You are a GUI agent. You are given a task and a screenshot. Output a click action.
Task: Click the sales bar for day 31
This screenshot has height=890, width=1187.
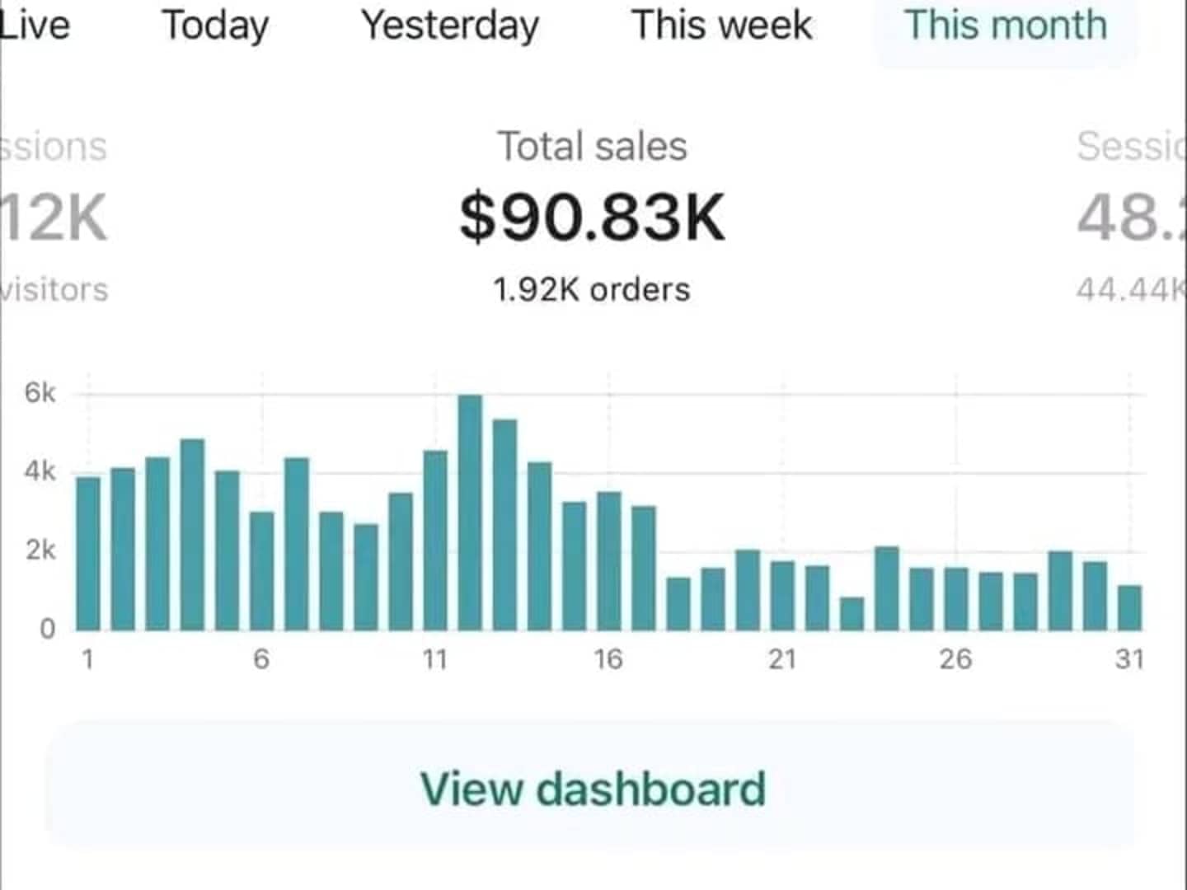1130,608
